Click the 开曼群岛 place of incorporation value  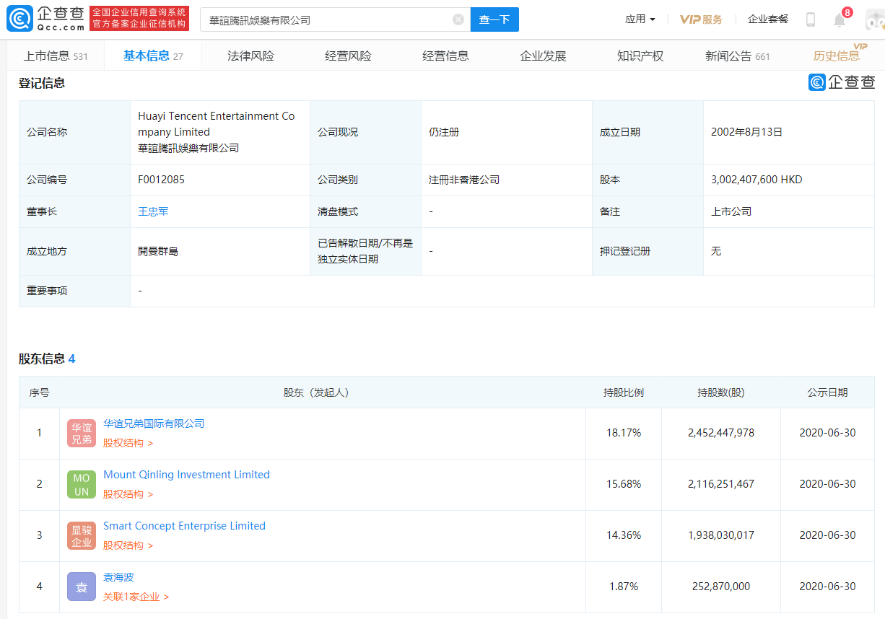coord(158,251)
